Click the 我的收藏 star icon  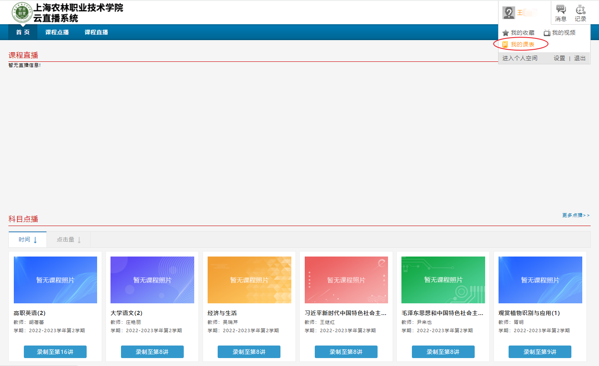tap(506, 33)
